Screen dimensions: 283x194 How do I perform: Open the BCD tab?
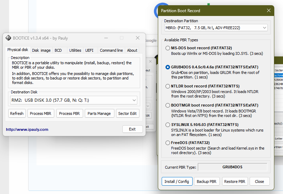58,50
